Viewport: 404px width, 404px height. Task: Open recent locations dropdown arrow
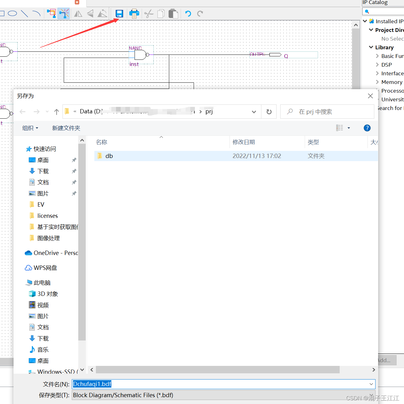click(47, 112)
